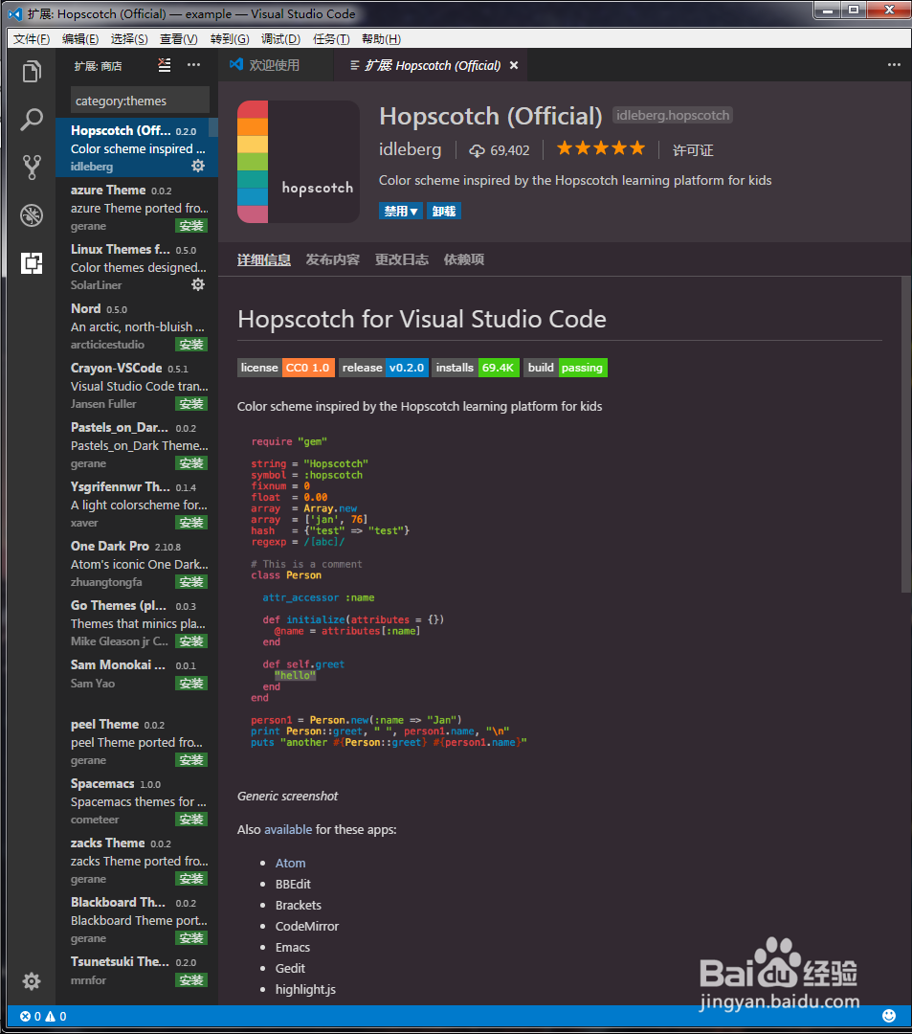Install the peel Theme extension

click(191, 760)
